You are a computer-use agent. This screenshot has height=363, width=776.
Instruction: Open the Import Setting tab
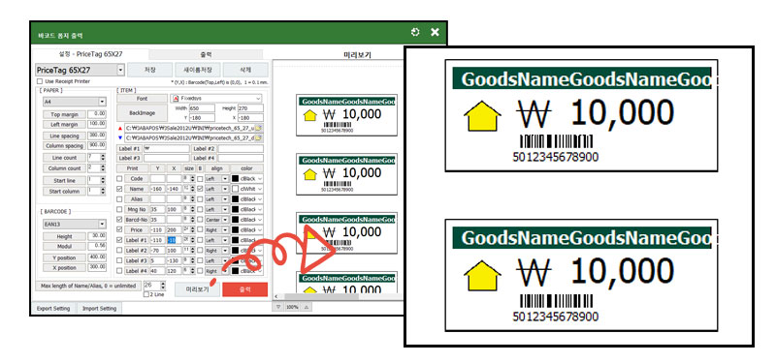click(99, 308)
